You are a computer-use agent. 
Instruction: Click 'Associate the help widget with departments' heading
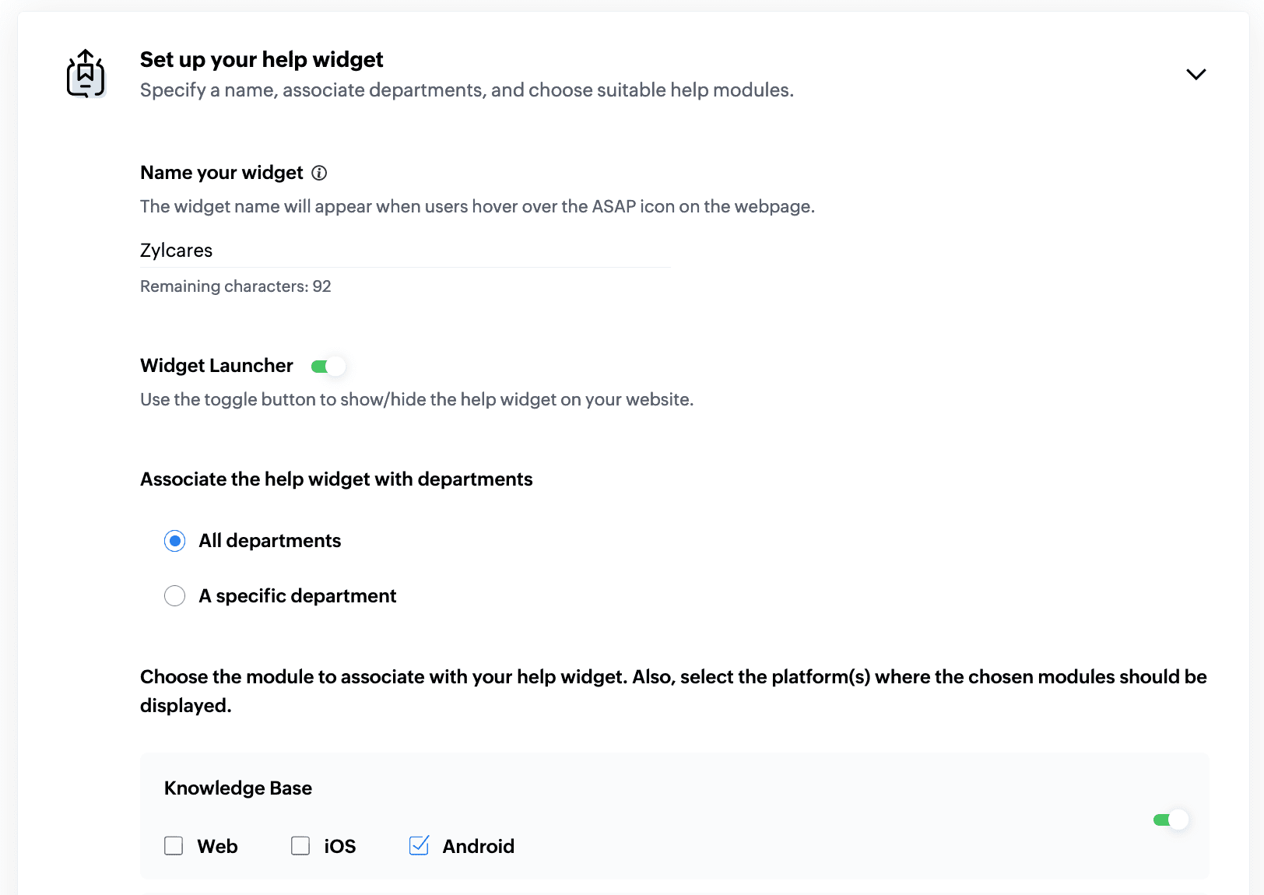[336, 479]
